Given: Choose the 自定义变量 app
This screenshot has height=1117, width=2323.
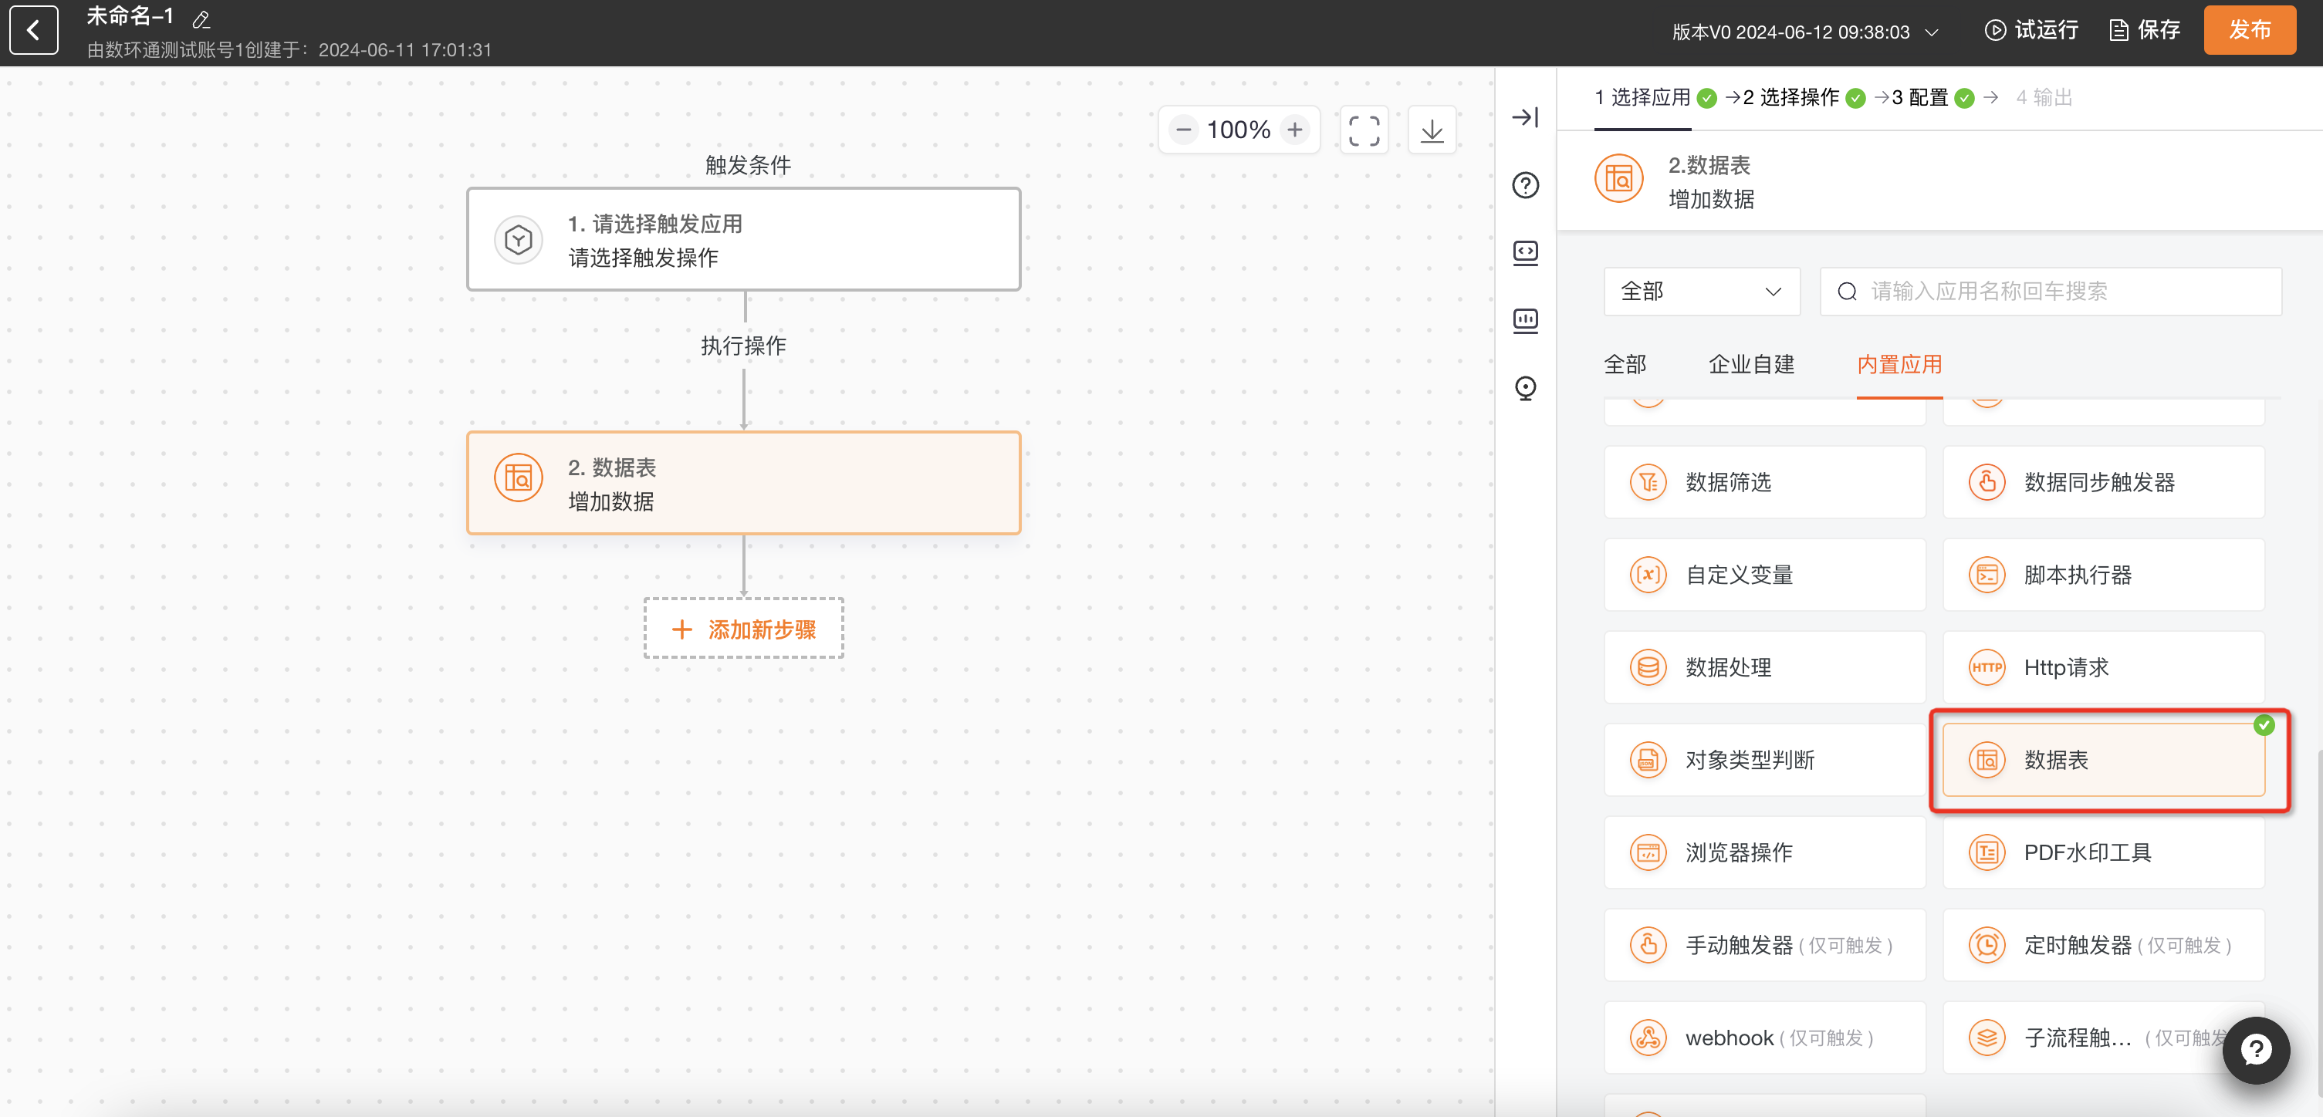Looking at the screenshot, I should click(1765, 574).
